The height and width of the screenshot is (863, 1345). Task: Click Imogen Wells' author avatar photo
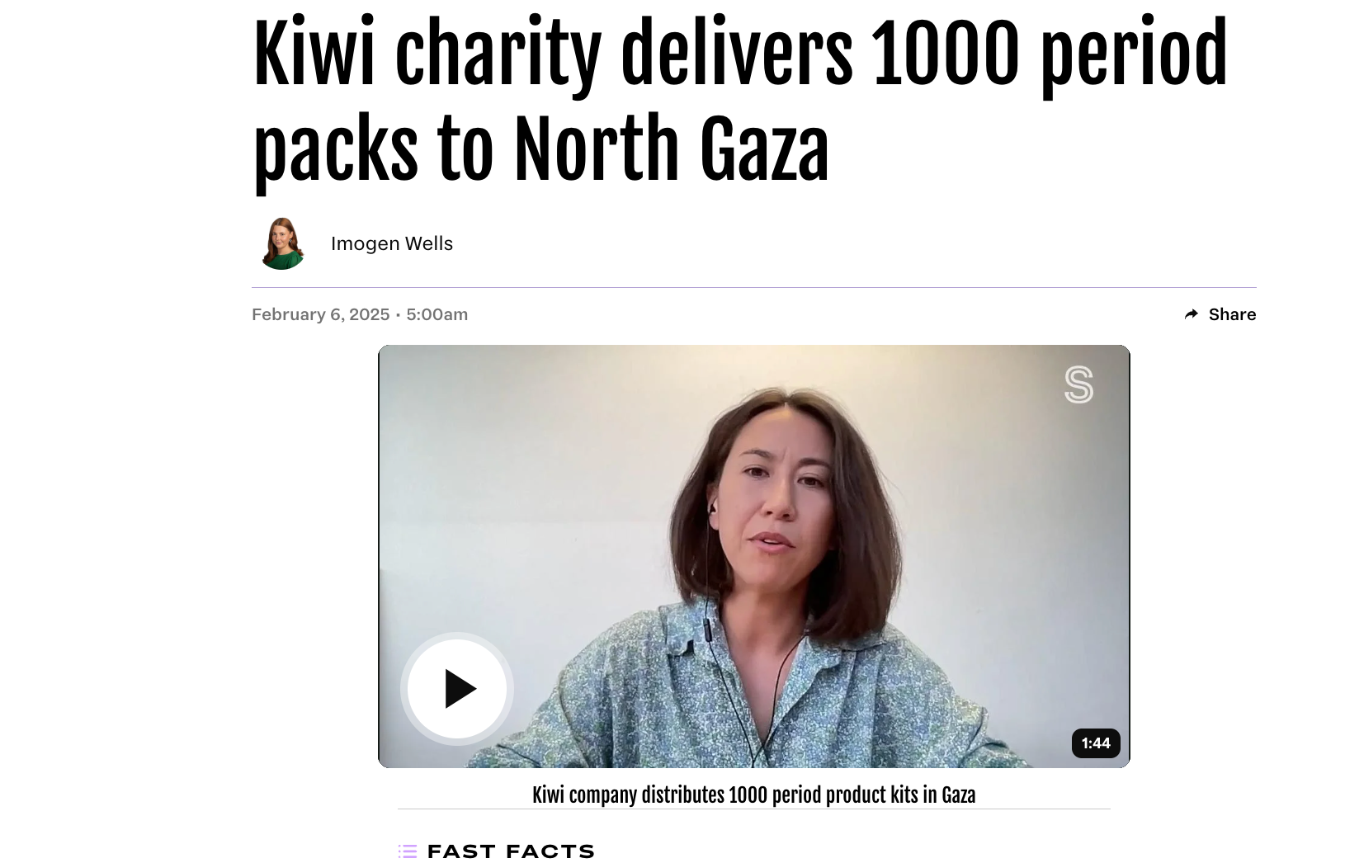point(282,243)
